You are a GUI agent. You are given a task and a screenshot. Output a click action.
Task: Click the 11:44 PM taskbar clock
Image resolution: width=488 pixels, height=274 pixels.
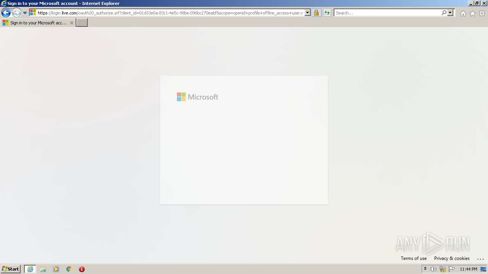(468, 269)
